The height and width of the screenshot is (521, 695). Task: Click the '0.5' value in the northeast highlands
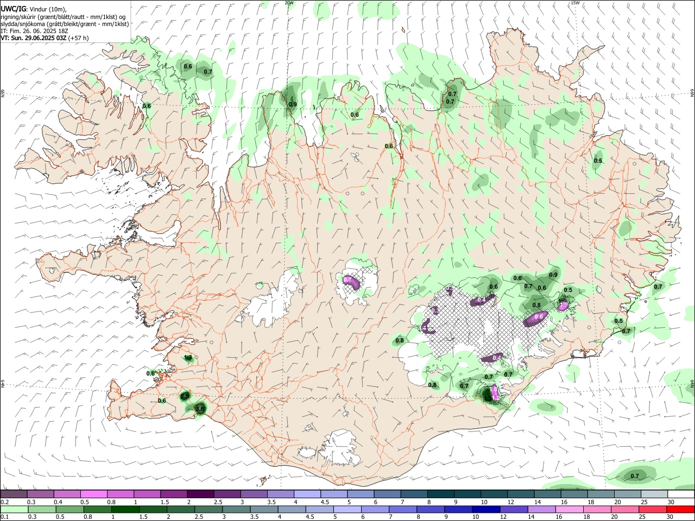pyautogui.click(x=598, y=161)
